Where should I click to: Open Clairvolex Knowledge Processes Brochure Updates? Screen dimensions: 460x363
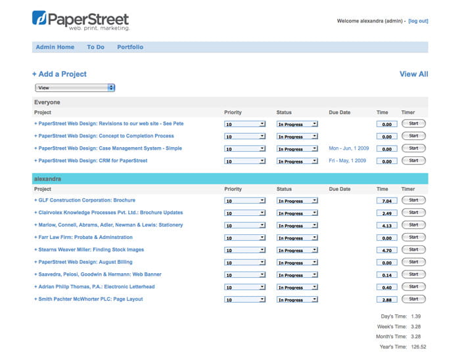(108, 213)
